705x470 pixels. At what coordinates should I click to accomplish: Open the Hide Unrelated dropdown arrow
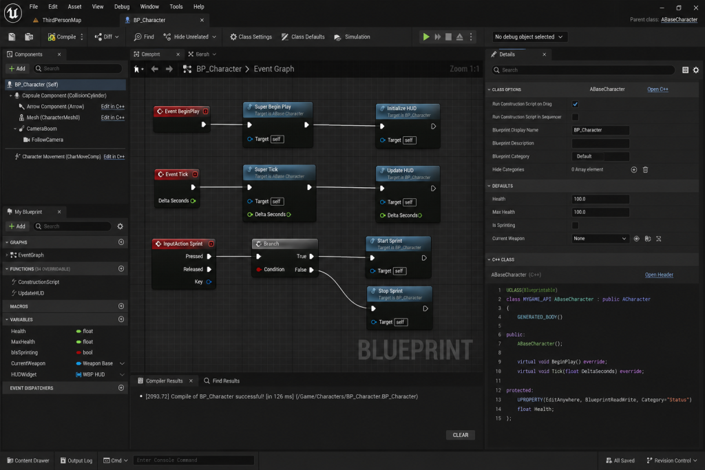point(214,37)
